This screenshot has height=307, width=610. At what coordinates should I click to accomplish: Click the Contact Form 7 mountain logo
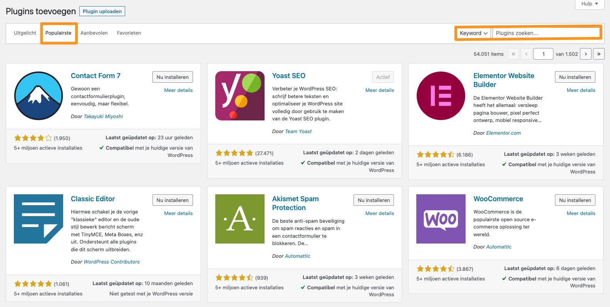[x=38, y=96]
